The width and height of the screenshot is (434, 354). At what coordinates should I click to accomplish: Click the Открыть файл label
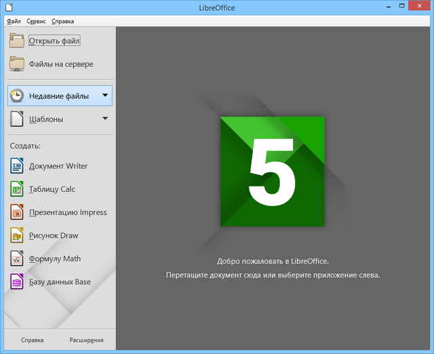pyautogui.click(x=54, y=41)
